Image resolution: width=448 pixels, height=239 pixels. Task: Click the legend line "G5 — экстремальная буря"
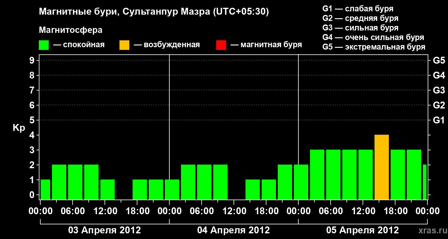374,47
